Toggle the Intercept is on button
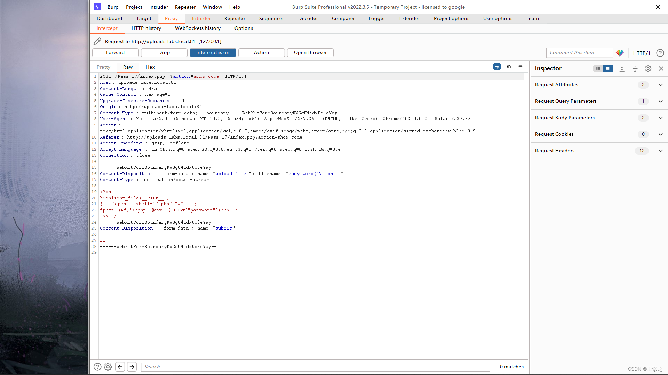The width and height of the screenshot is (668, 375). [213, 53]
